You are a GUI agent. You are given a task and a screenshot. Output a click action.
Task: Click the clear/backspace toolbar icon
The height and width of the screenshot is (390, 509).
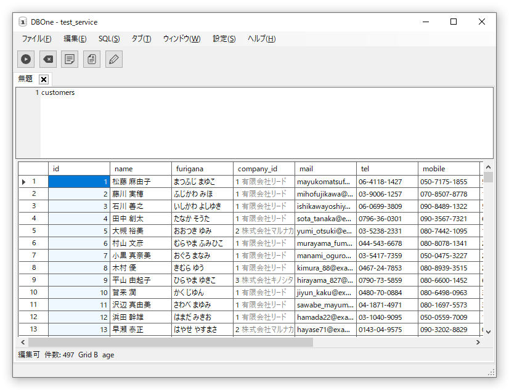(48, 59)
